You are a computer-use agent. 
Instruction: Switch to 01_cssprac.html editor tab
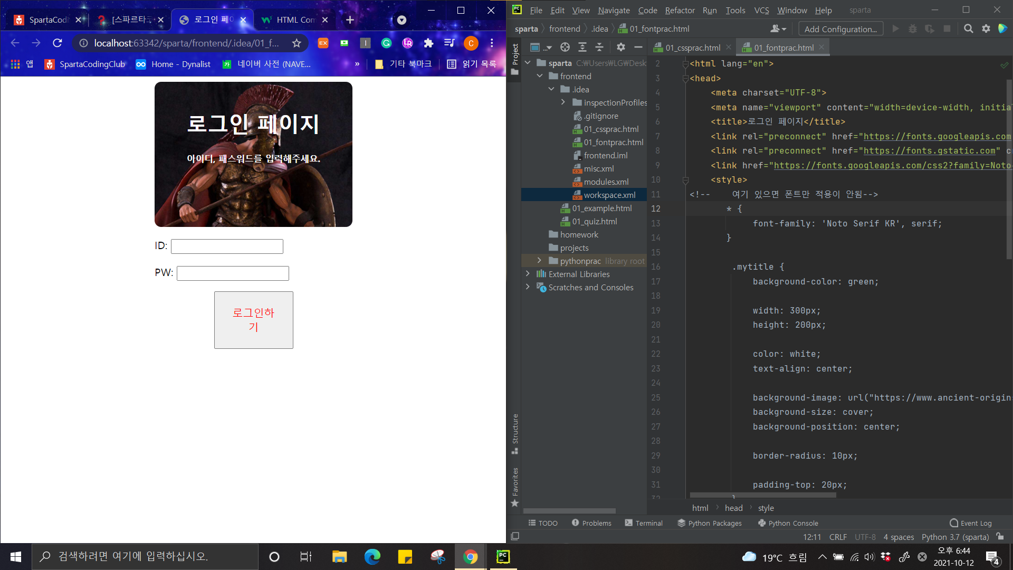[692, 47]
